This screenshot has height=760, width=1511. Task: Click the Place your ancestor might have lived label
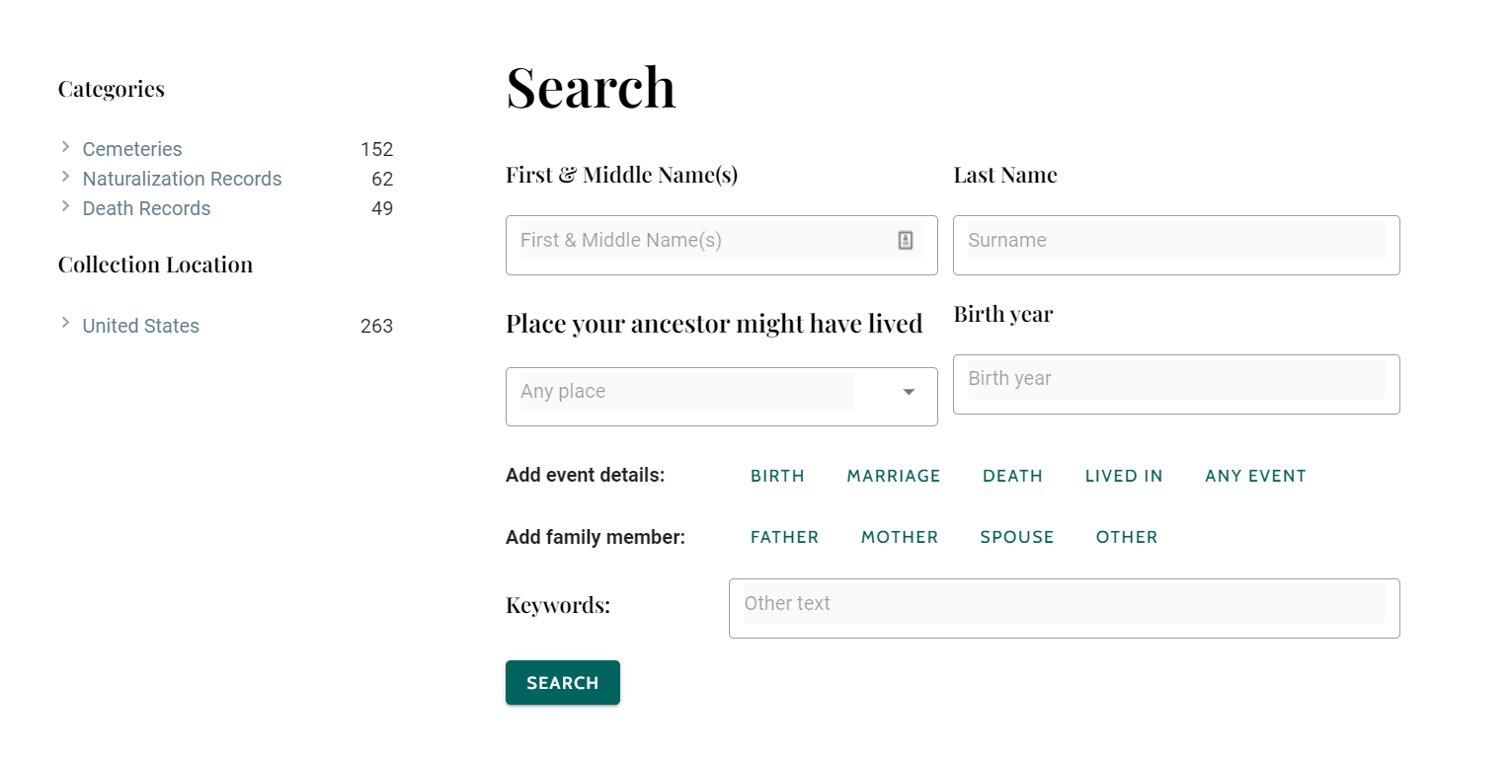pyautogui.click(x=714, y=324)
